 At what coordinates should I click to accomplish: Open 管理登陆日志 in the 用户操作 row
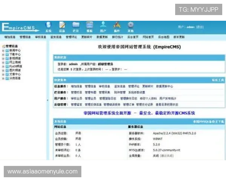[108, 98]
